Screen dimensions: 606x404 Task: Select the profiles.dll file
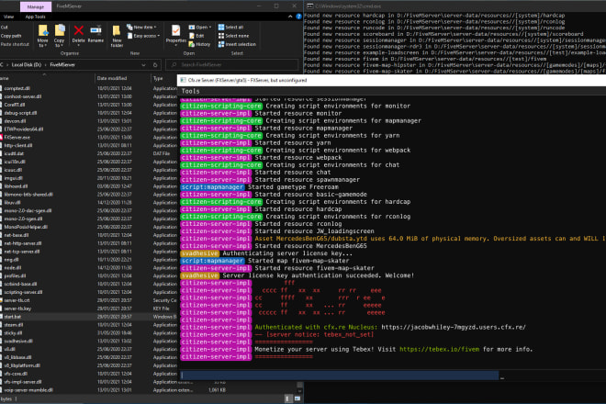(15, 276)
